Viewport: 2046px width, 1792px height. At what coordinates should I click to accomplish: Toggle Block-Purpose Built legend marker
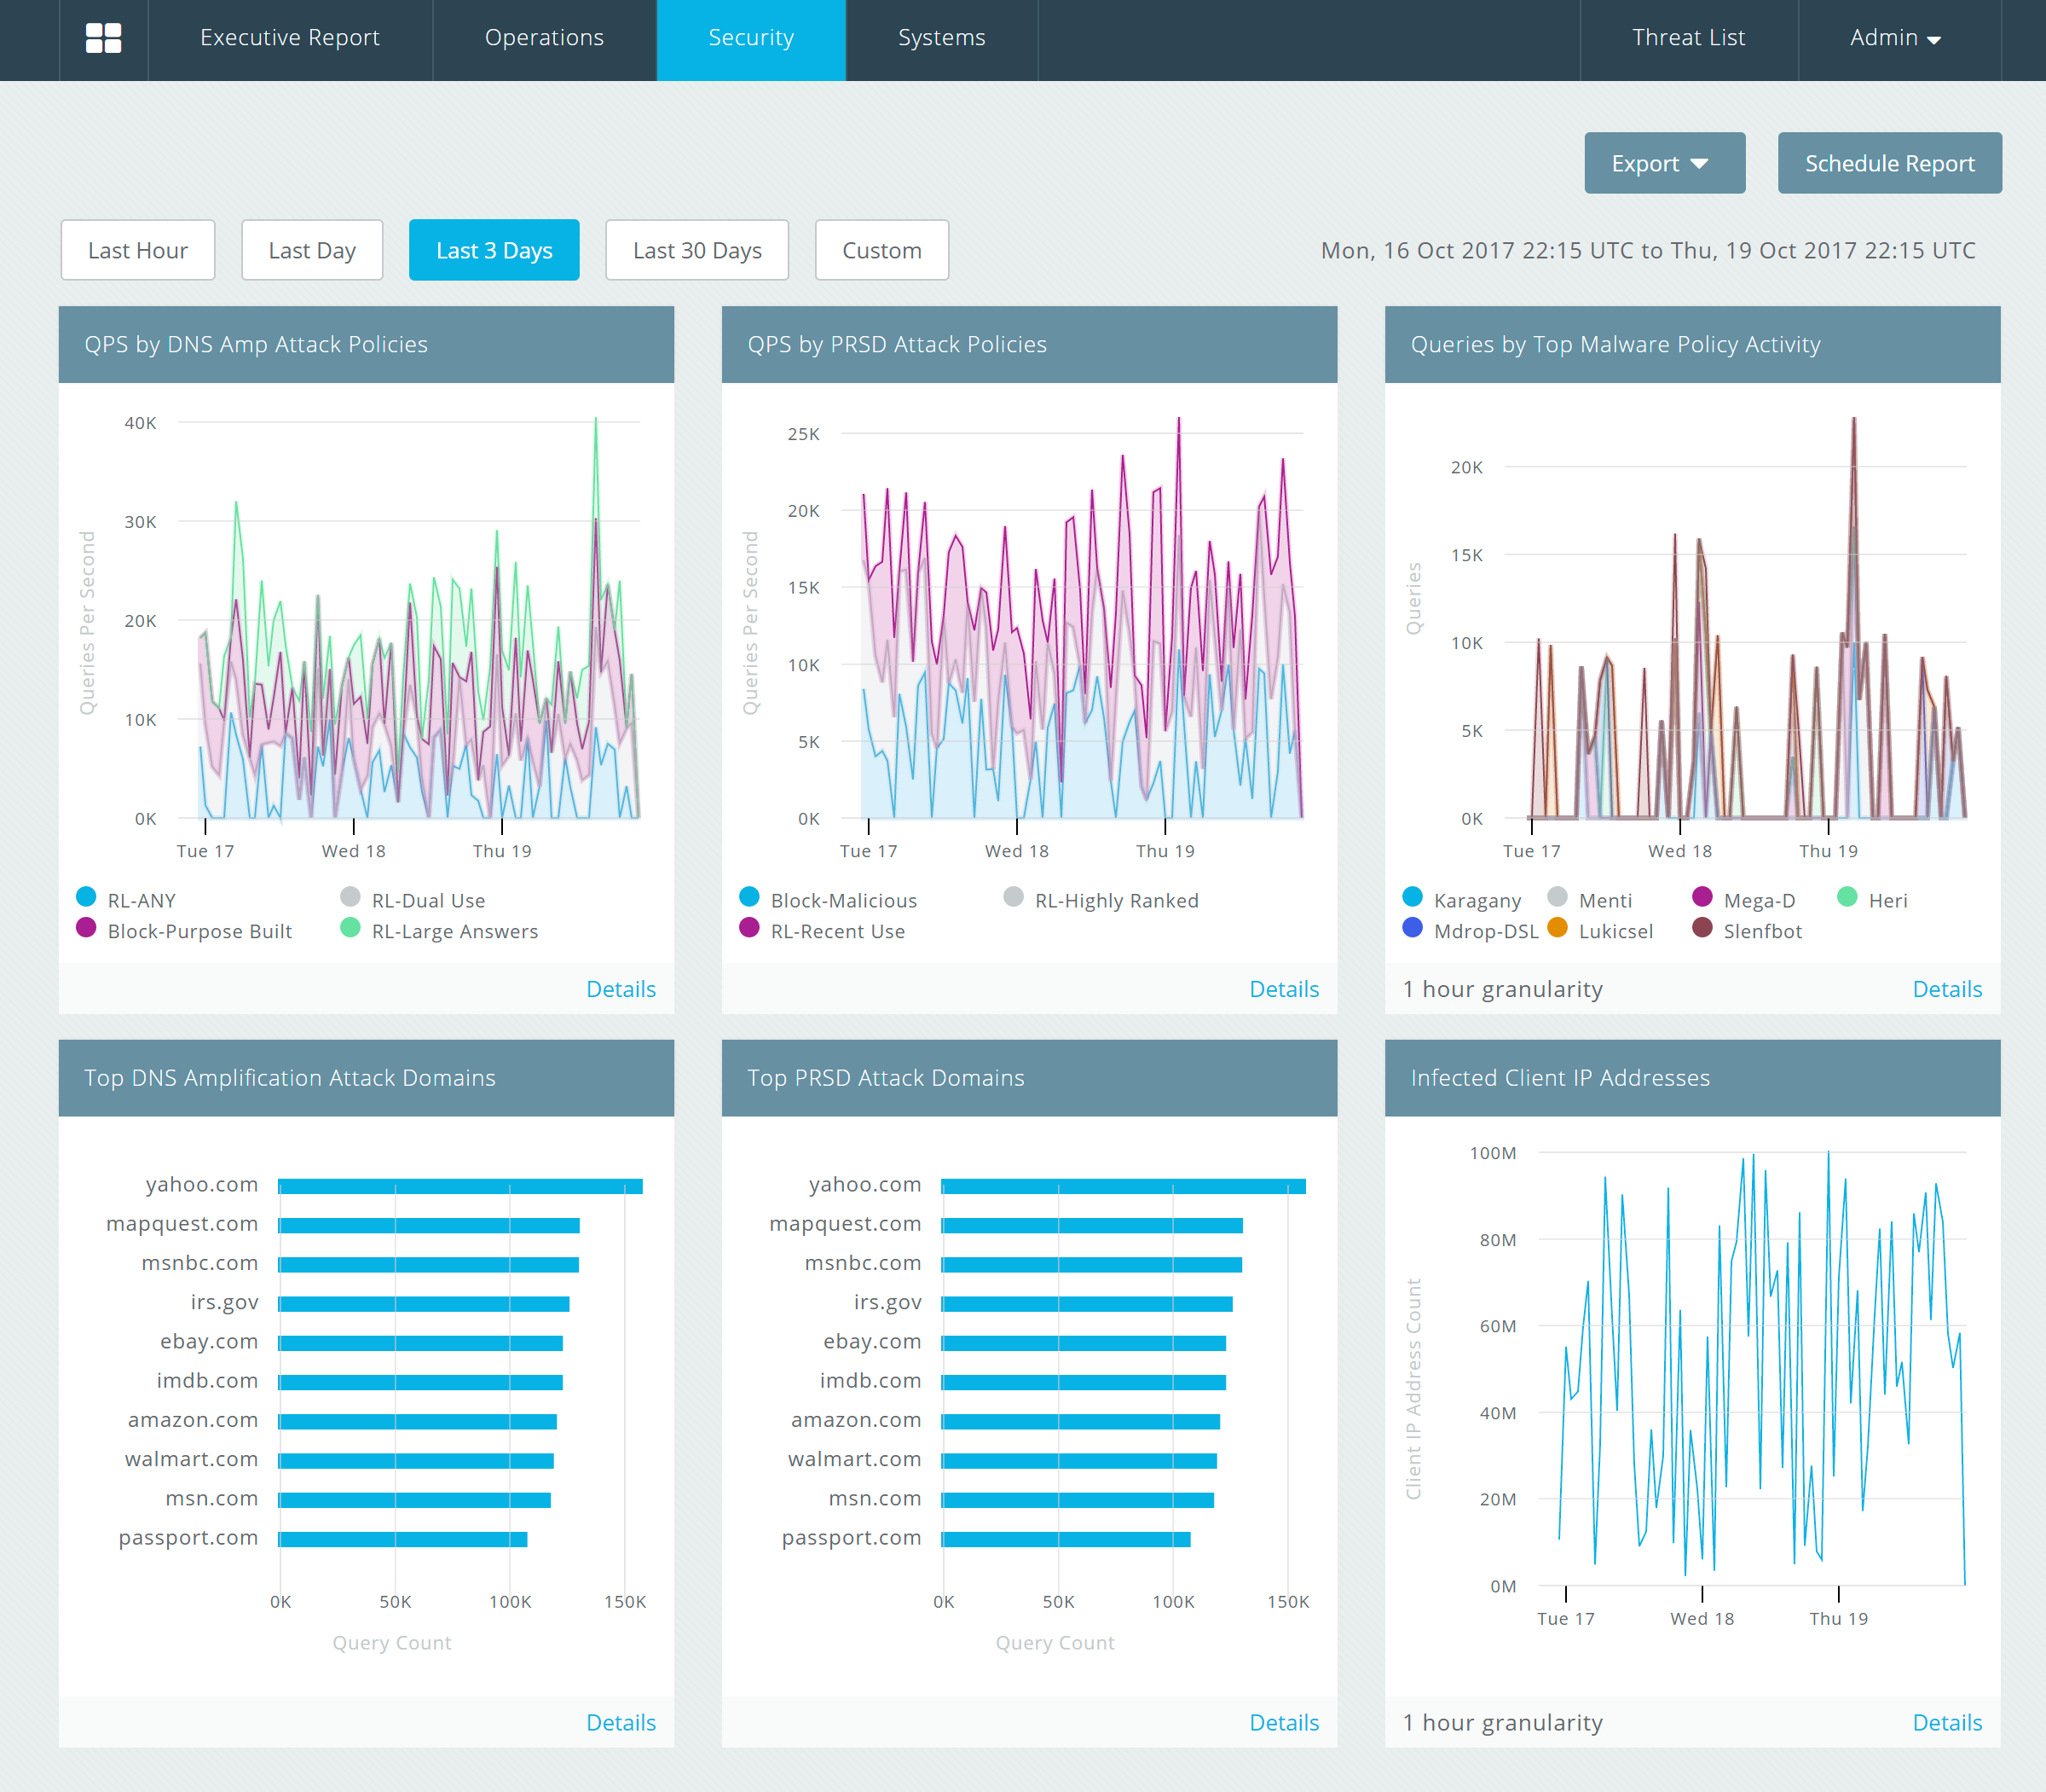tap(87, 928)
